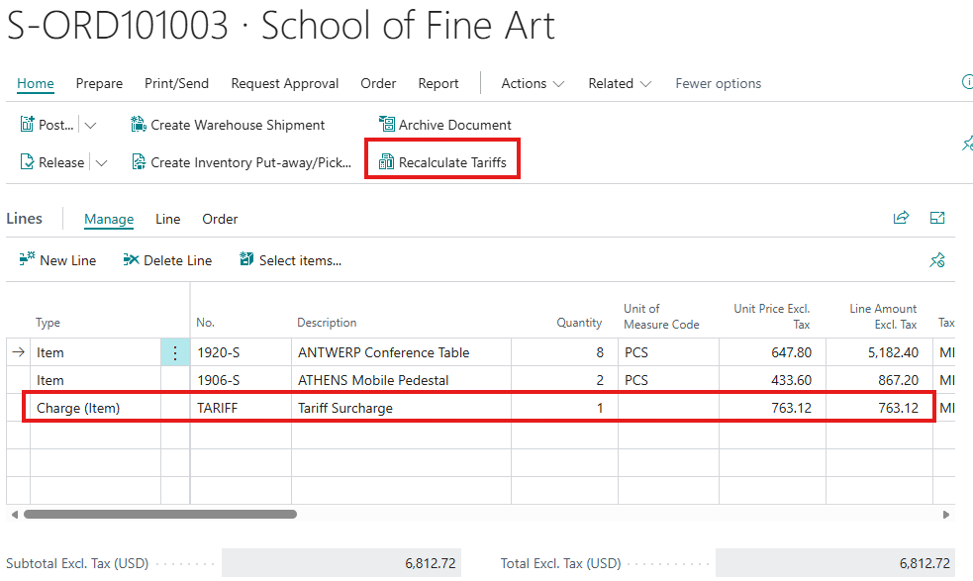Image resolution: width=973 pixels, height=581 pixels.
Task: Click the Recalculate Tariffs icon
Action: (x=387, y=162)
